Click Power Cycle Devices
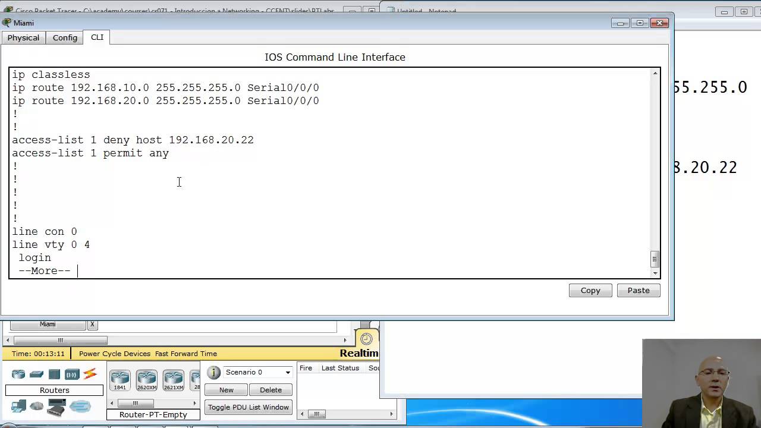Viewport: 761px width, 428px height. click(x=115, y=354)
